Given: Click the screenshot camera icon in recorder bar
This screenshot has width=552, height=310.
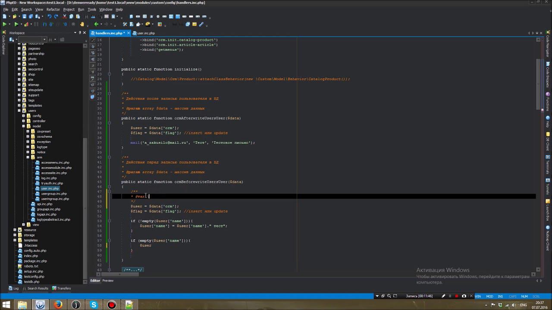Looking at the screenshot, I should click(464, 296).
